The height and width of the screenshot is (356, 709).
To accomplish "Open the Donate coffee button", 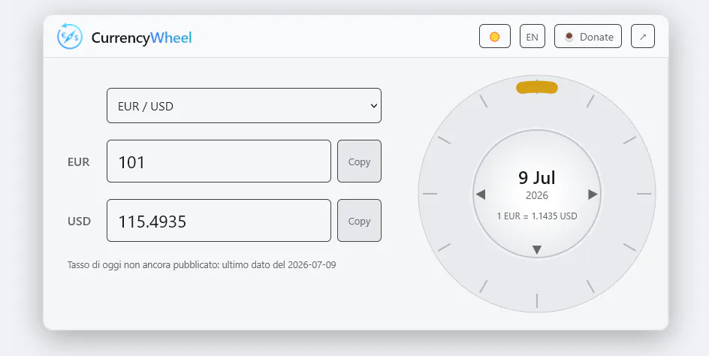I will [x=588, y=36].
